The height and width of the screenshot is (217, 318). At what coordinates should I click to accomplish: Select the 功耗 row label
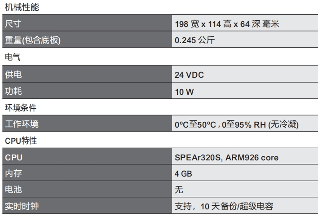(x=13, y=91)
